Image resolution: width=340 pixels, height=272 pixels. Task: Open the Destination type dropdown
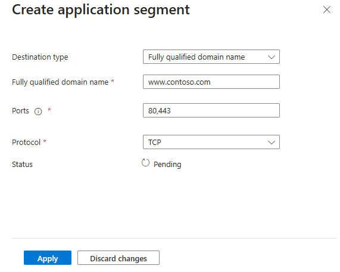pos(211,57)
